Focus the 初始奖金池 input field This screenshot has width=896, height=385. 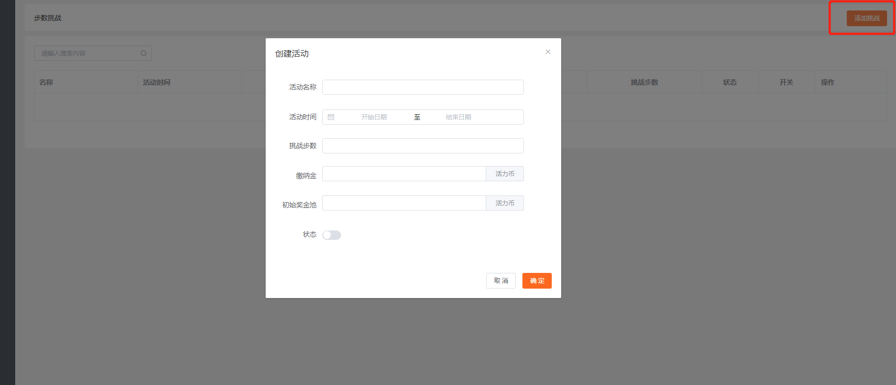(x=404, y=203)
